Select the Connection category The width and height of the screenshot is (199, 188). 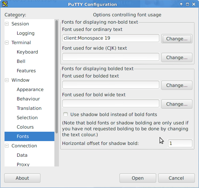[x=24, y=146]
